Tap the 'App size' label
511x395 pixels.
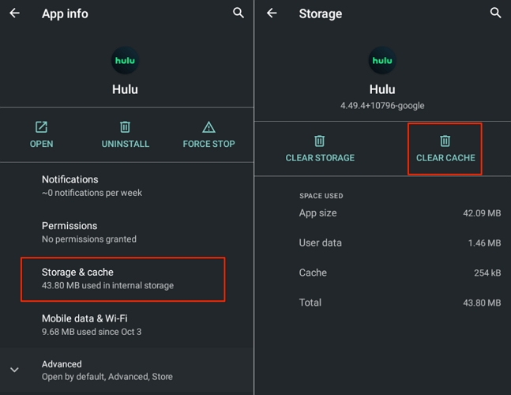pyautogui.click(x=317, y=213)
